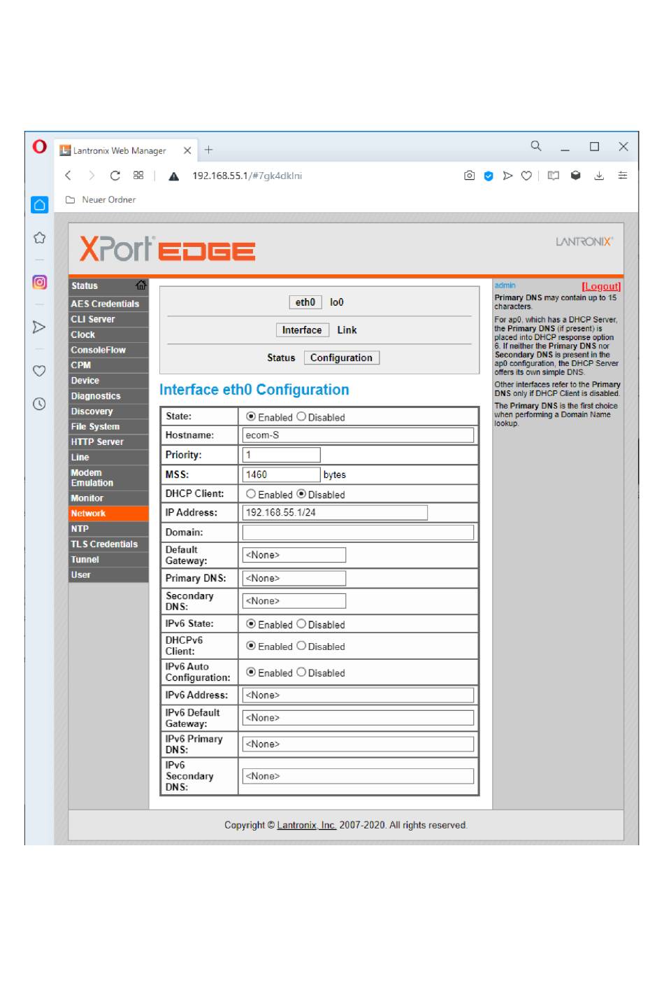Open the interface Status view
The width and height of the screenshot is (664, 988).
point(281,358)
